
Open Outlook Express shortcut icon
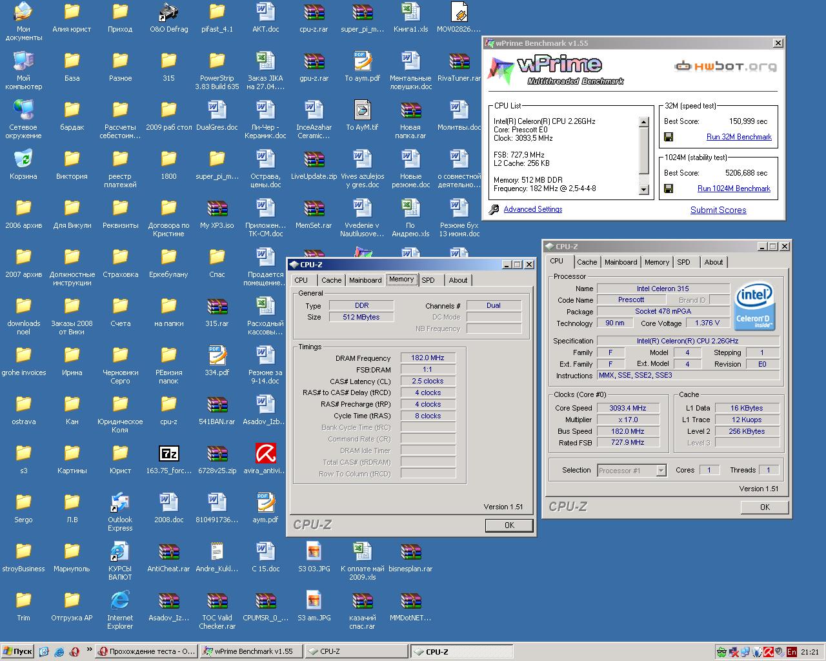point(120,503)
